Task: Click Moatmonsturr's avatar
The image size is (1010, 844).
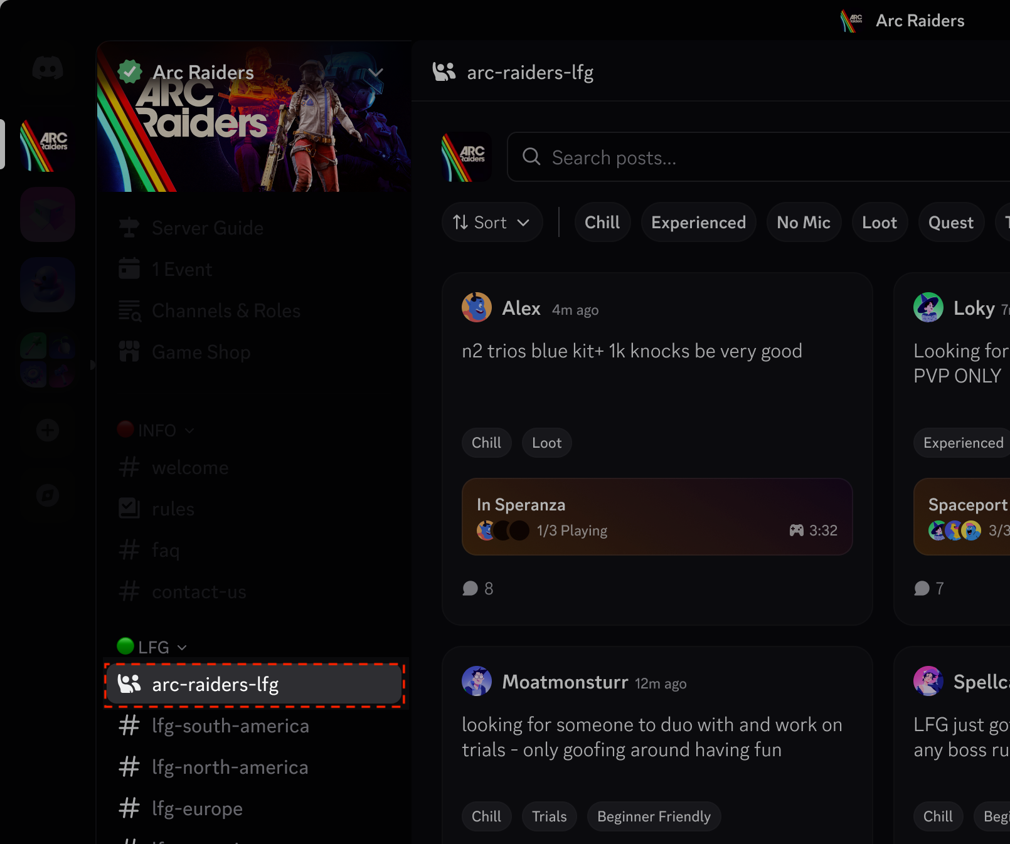Action: (x=477, y=681)
